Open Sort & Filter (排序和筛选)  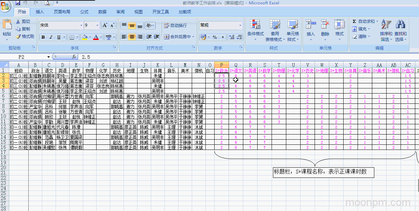tap(386, 30)
